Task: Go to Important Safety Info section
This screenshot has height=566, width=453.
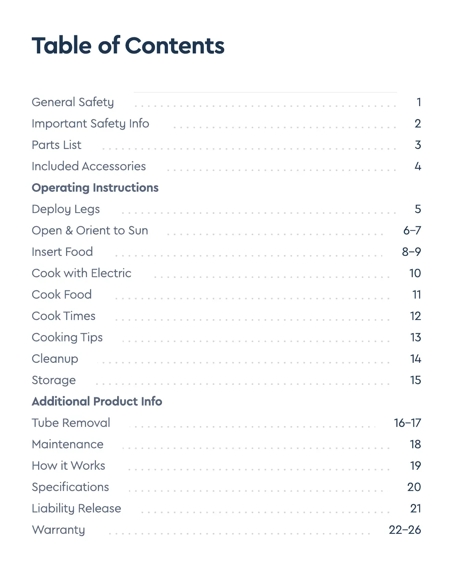Action: tap(90, 123)
